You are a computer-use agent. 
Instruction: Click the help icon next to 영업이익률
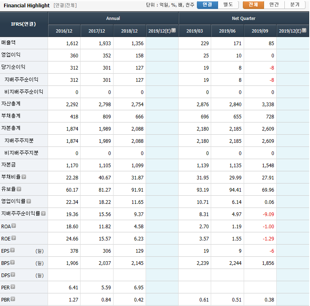tap(28, 201)
